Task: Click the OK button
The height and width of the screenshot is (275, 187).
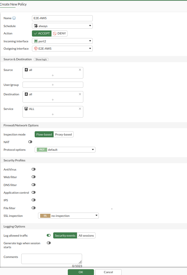Action: coord(81,272)
